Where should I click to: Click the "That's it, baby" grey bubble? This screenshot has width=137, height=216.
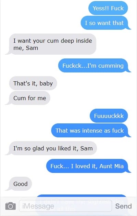click(33, 83)
